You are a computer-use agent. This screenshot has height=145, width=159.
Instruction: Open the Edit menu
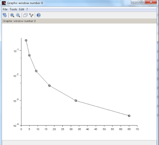pos(21,10)
